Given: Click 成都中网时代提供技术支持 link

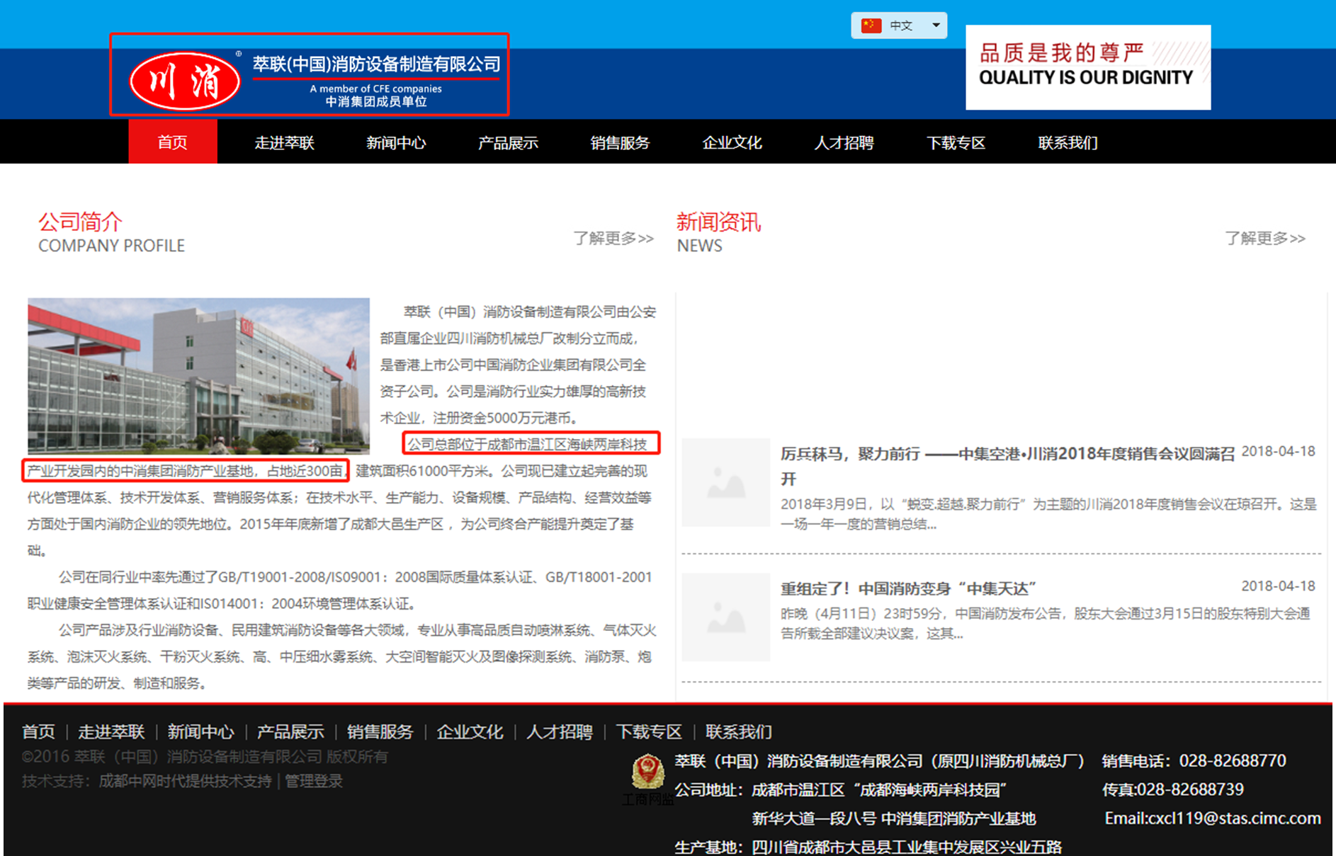Looking at the screenshot, I should tap(185, 781).
